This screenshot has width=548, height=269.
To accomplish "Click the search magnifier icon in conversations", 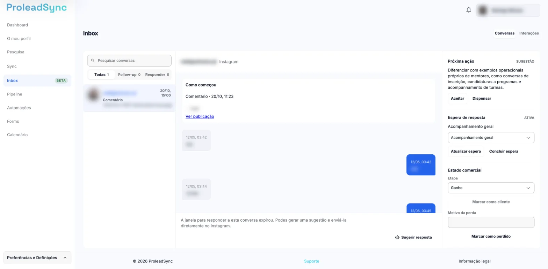I will click(x=93, y=61).
